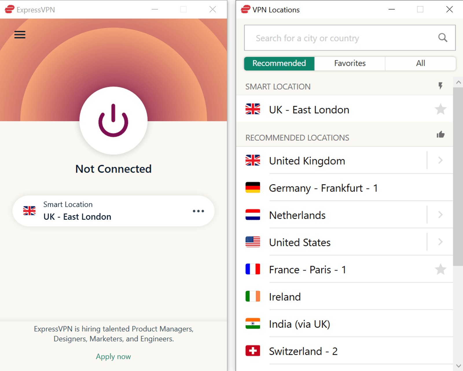Favorite the UK - East London location
Image resolution: width=463 pixels, height=371 pixels.
coord(440,109)
